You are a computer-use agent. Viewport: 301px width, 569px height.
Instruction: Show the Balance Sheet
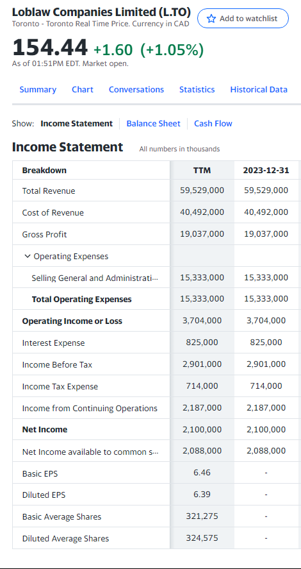pyautogui.click(x=153, y=124)
